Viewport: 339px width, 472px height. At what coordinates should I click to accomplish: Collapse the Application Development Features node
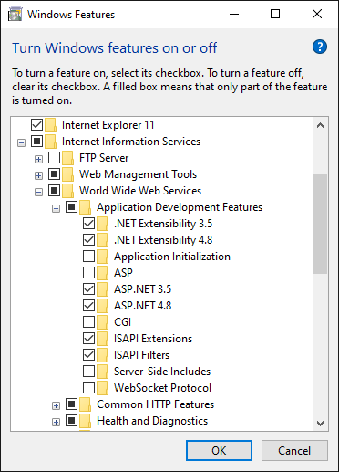tap(56, 208)
